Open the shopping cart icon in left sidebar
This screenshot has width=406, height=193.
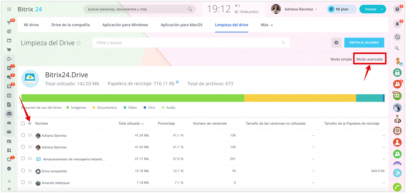pos(9,50)
